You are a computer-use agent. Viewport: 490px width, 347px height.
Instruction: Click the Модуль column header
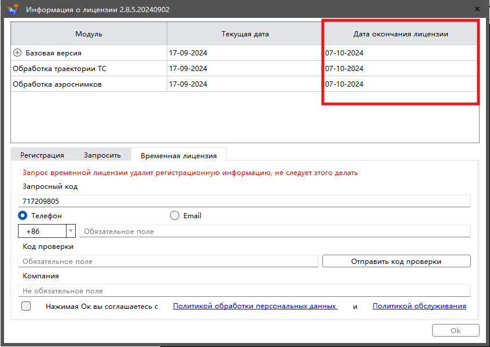tap(89, 33)
